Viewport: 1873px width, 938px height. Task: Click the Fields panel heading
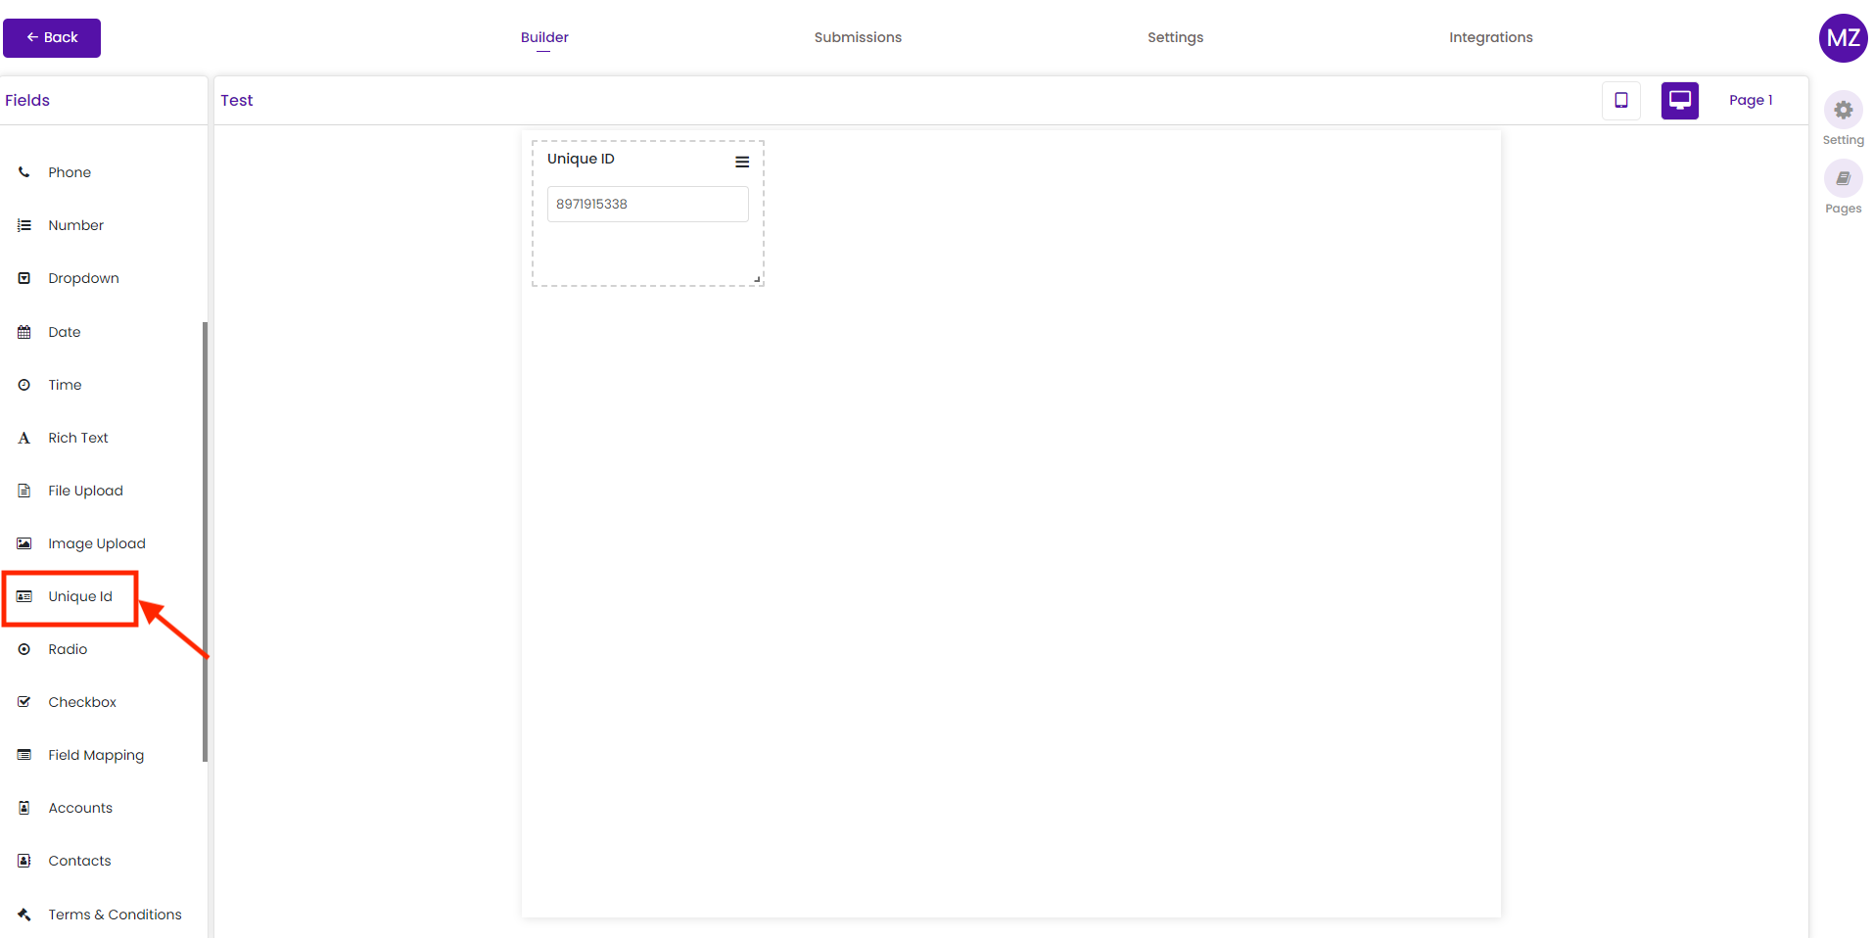coord(27,100)
